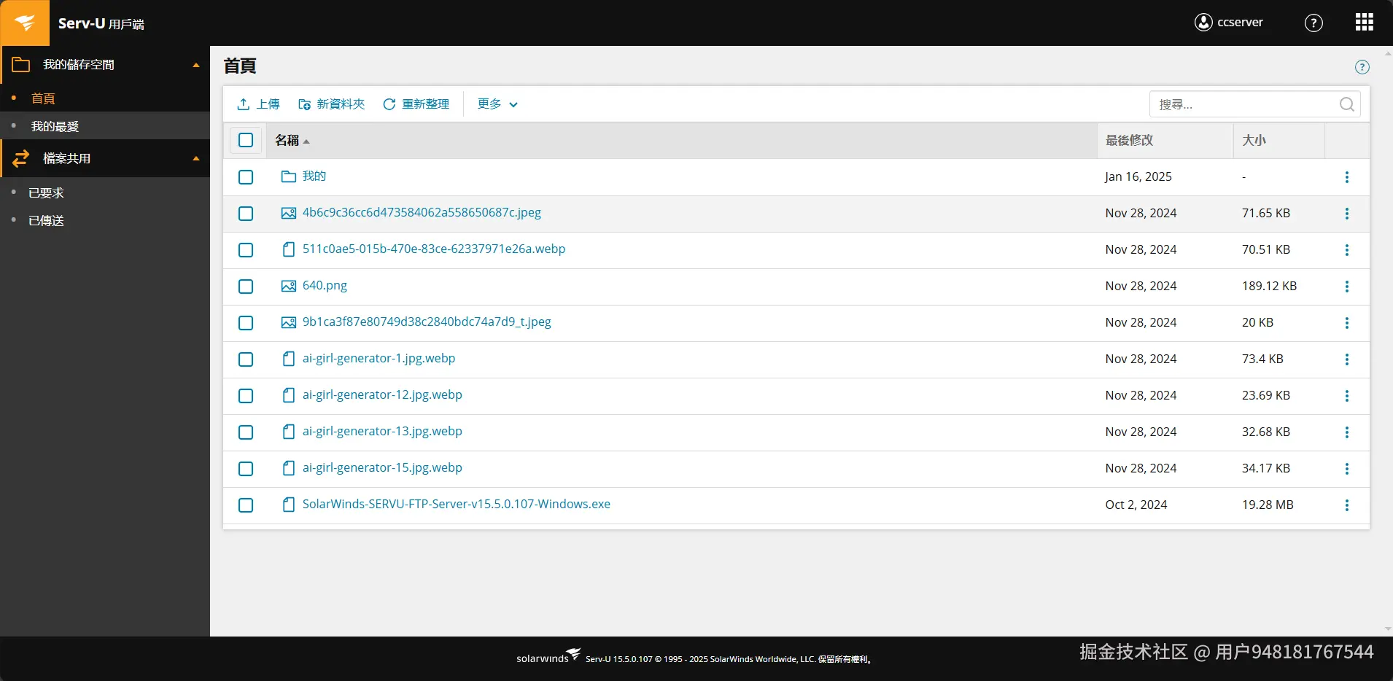The height and width of the screenshot is (681, 1393).
Task: Click image icon for 9b1ca3f87e80749d38c2840bdc74a7d9_t.jpeg
Action: click(x=289, y=322)
